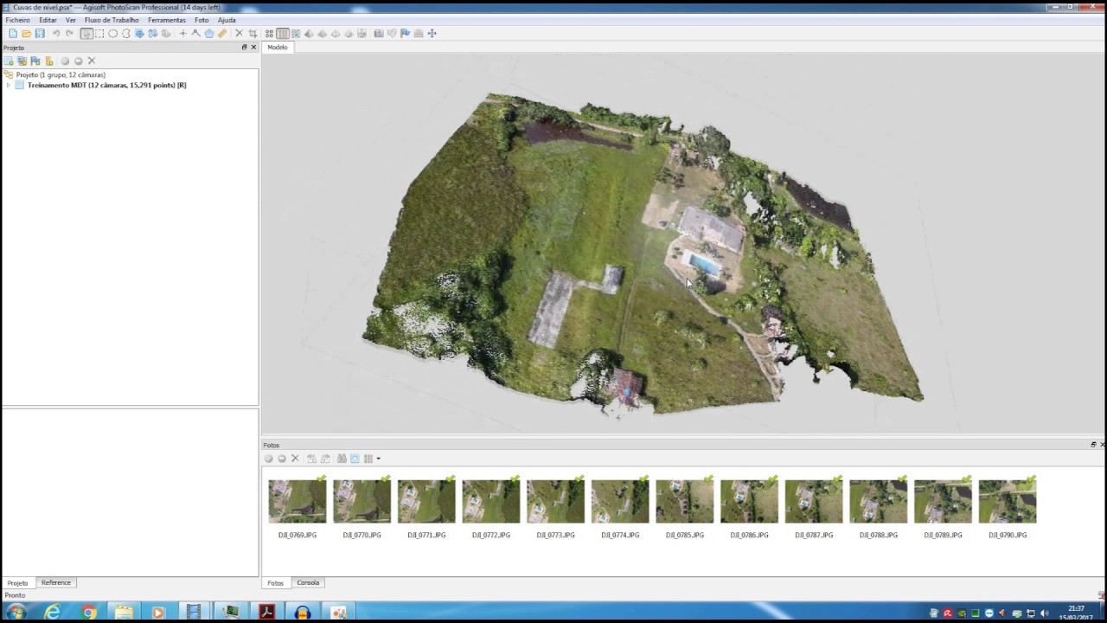Expand the Treinamento MDT chunk tree item

tap(8, 85)
